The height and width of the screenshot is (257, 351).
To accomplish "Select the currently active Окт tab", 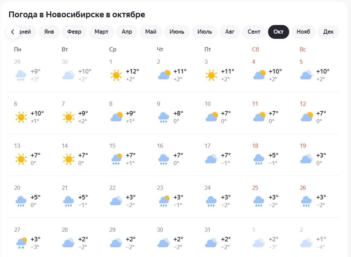I will pos(278,32).
